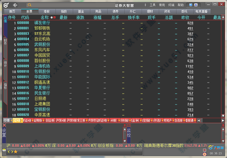227x158 pixels.
Task: Click the purple gear icon near clock
Action: pyautogui.click(x=205, y=154)
